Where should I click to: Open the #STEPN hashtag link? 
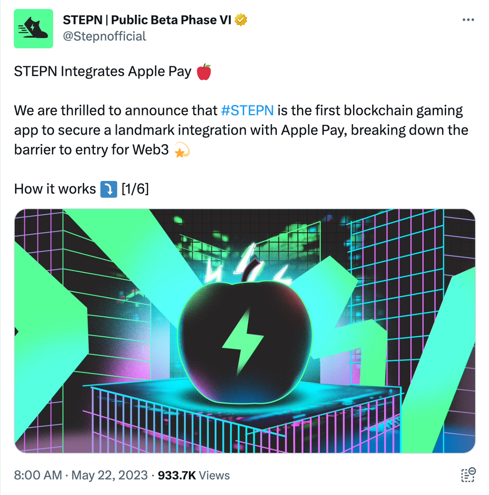click(x=247, y=111)
